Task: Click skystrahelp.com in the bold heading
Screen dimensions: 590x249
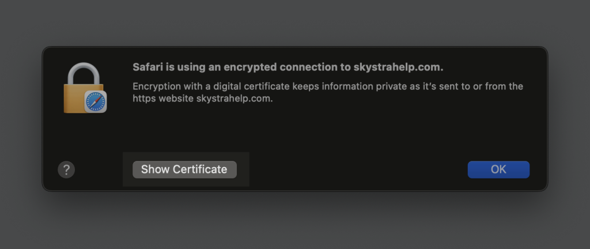Action: (399, 67)
